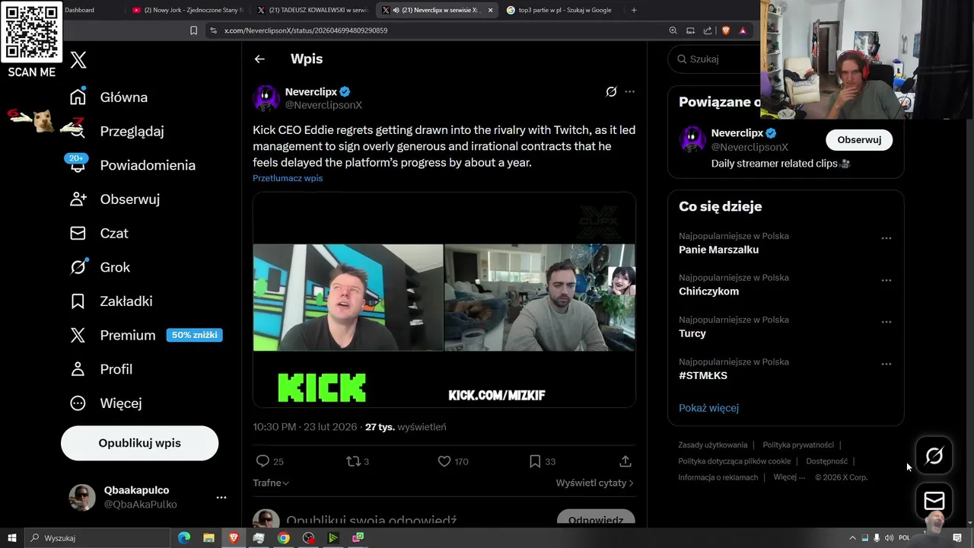Open options for Chińczykom trend
The image size is (974, 548).
pos(886,280)
